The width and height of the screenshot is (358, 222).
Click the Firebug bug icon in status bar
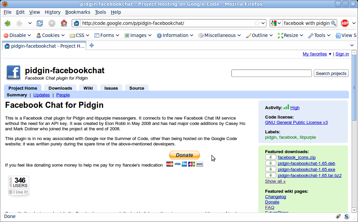338,217
